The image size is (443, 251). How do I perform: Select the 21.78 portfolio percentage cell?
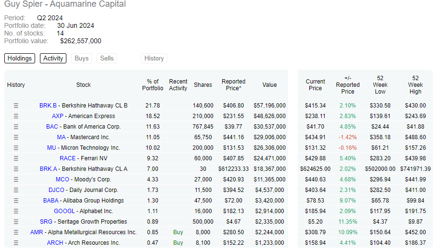click(x=152, y=106)
